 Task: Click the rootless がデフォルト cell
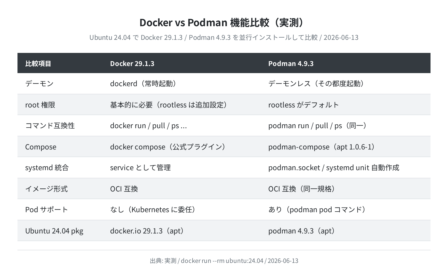[x=303, y=105]
